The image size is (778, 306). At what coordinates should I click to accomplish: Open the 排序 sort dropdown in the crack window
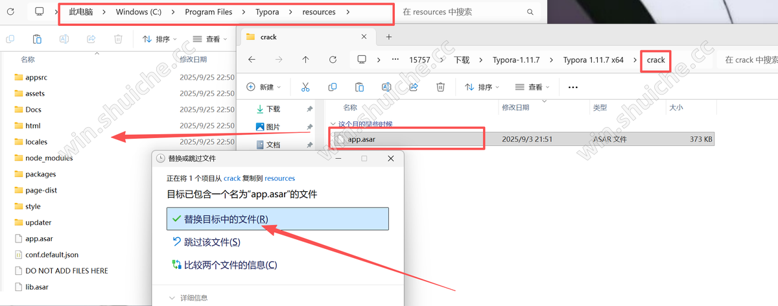(x=482, y=87)
